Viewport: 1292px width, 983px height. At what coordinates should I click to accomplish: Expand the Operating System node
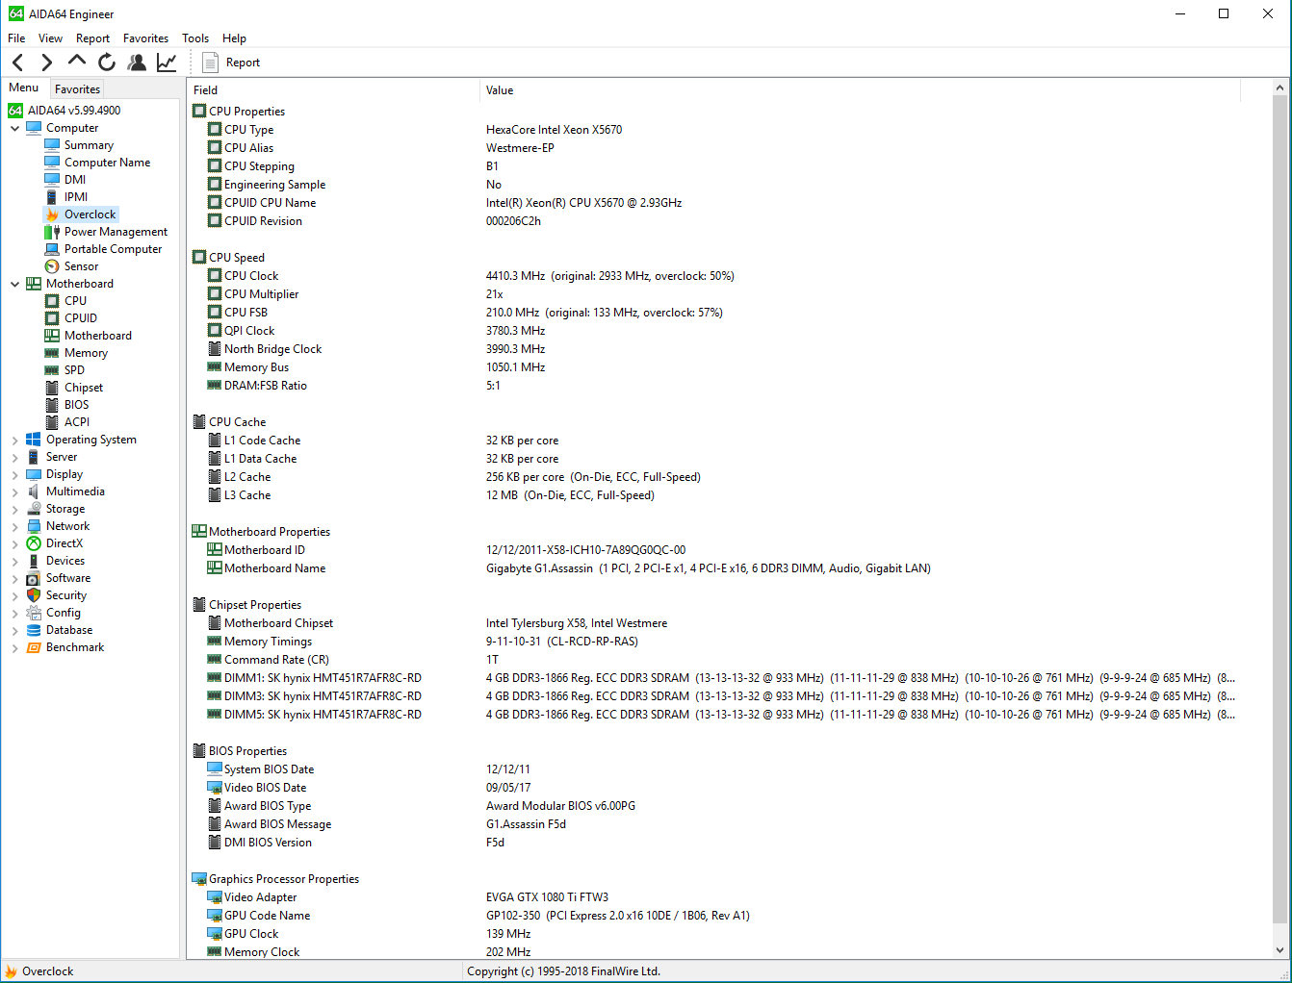[15, 440]
